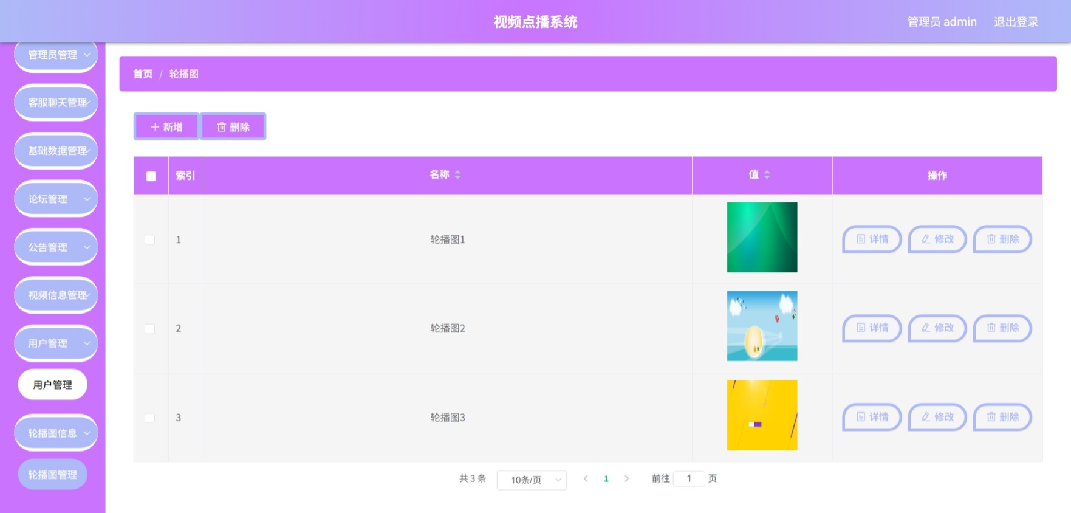Click the sky-blue 轮播图2 thumbnail image
The image size is (1071, 513).
pos(762,326)
